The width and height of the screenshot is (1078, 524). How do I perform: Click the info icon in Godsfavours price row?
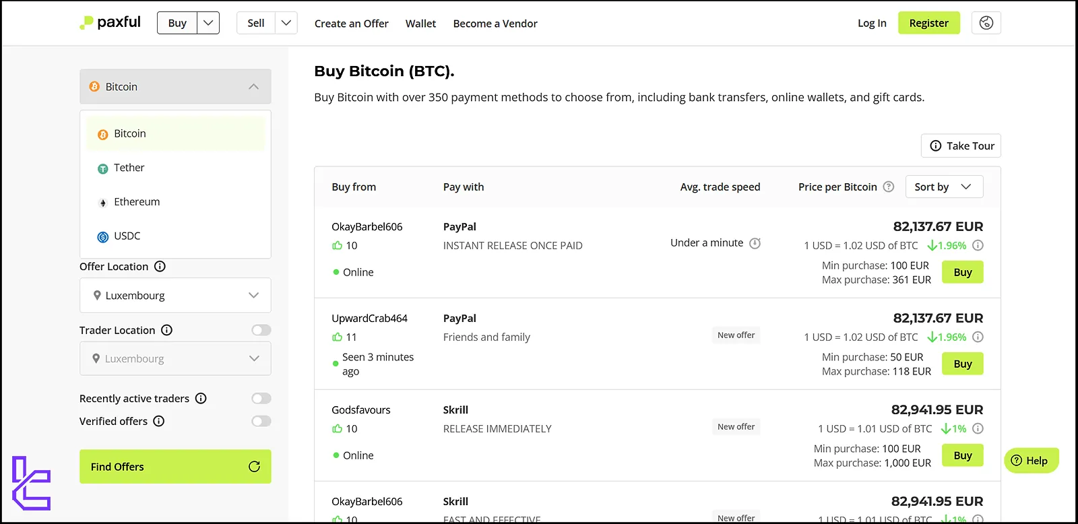point(978,428)
